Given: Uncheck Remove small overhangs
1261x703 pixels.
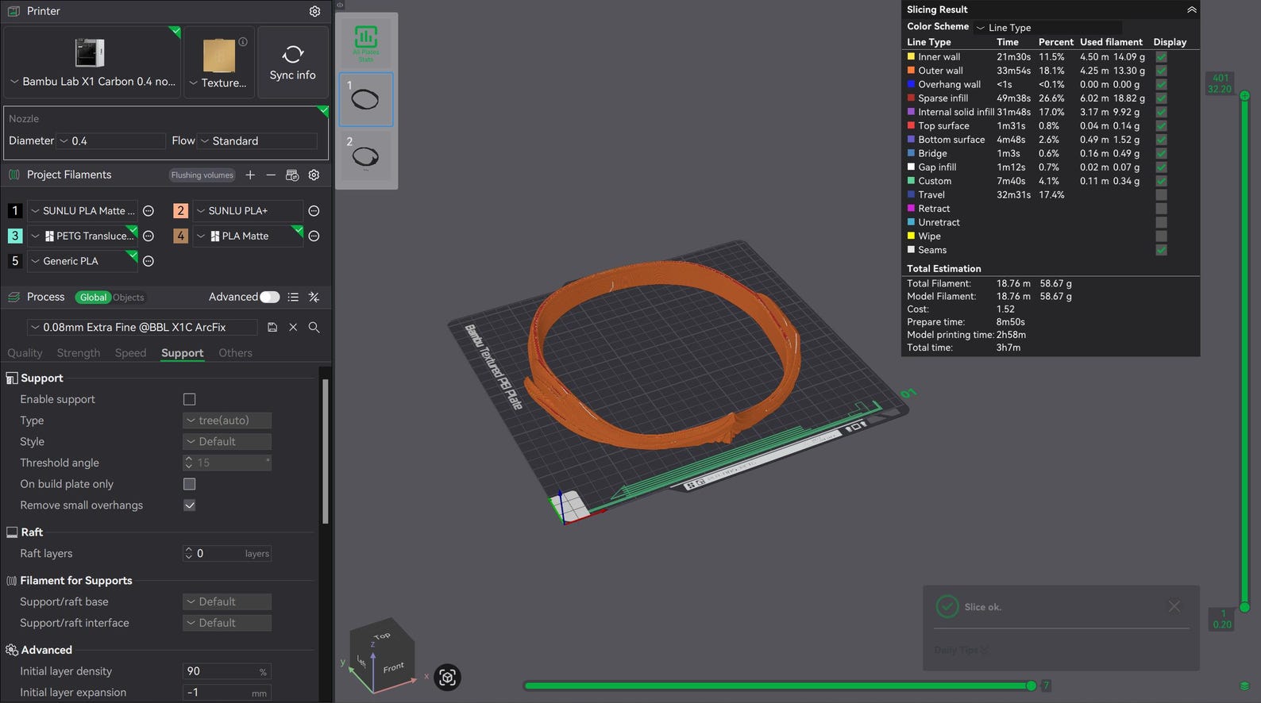Looking at the screenshot, I should [189, 505].
